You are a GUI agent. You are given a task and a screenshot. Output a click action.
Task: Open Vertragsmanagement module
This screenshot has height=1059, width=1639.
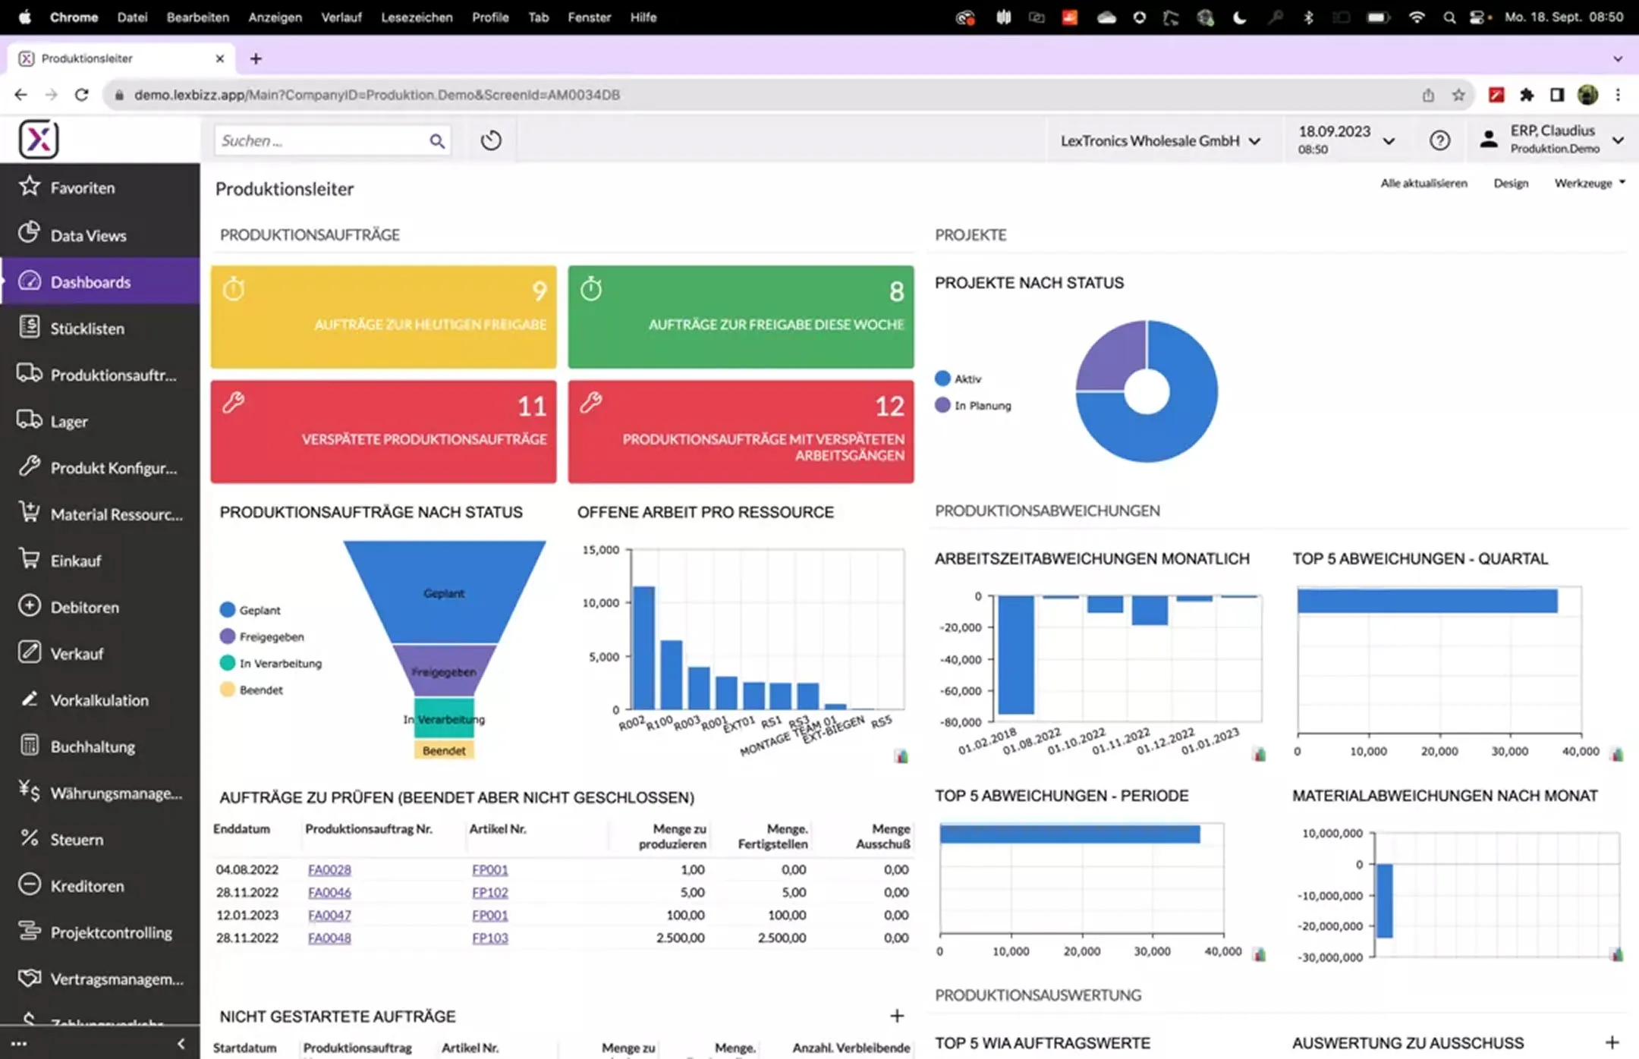click(100, 979)
